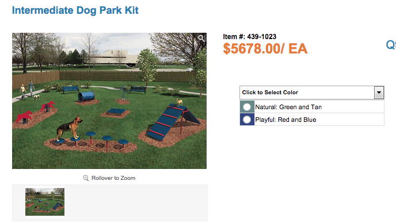
Task: Click the Rollover to Zoom text
Action: click(x=113, y=178)
